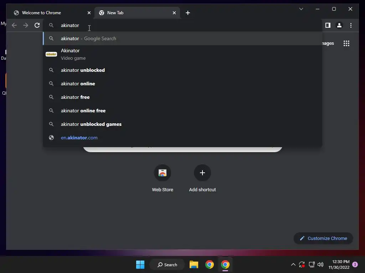This screenshot has height=273, width=365.
Task: Open the Windows Start menu
Action: pos(140,264)
